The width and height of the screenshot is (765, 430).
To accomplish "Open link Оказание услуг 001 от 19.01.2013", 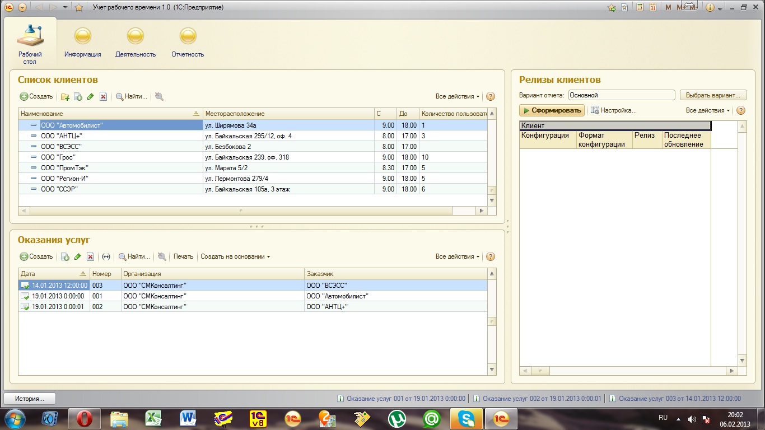I will tap(401, 399).
